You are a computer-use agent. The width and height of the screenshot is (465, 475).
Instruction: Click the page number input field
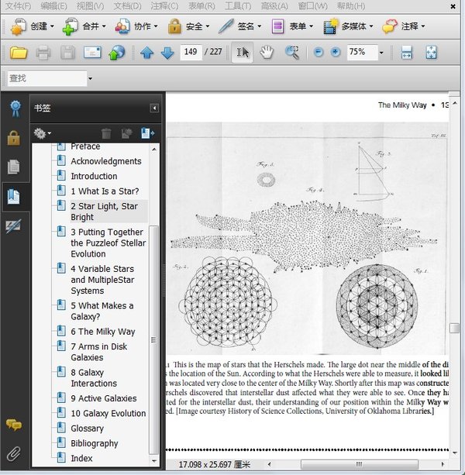coord(190,53)
